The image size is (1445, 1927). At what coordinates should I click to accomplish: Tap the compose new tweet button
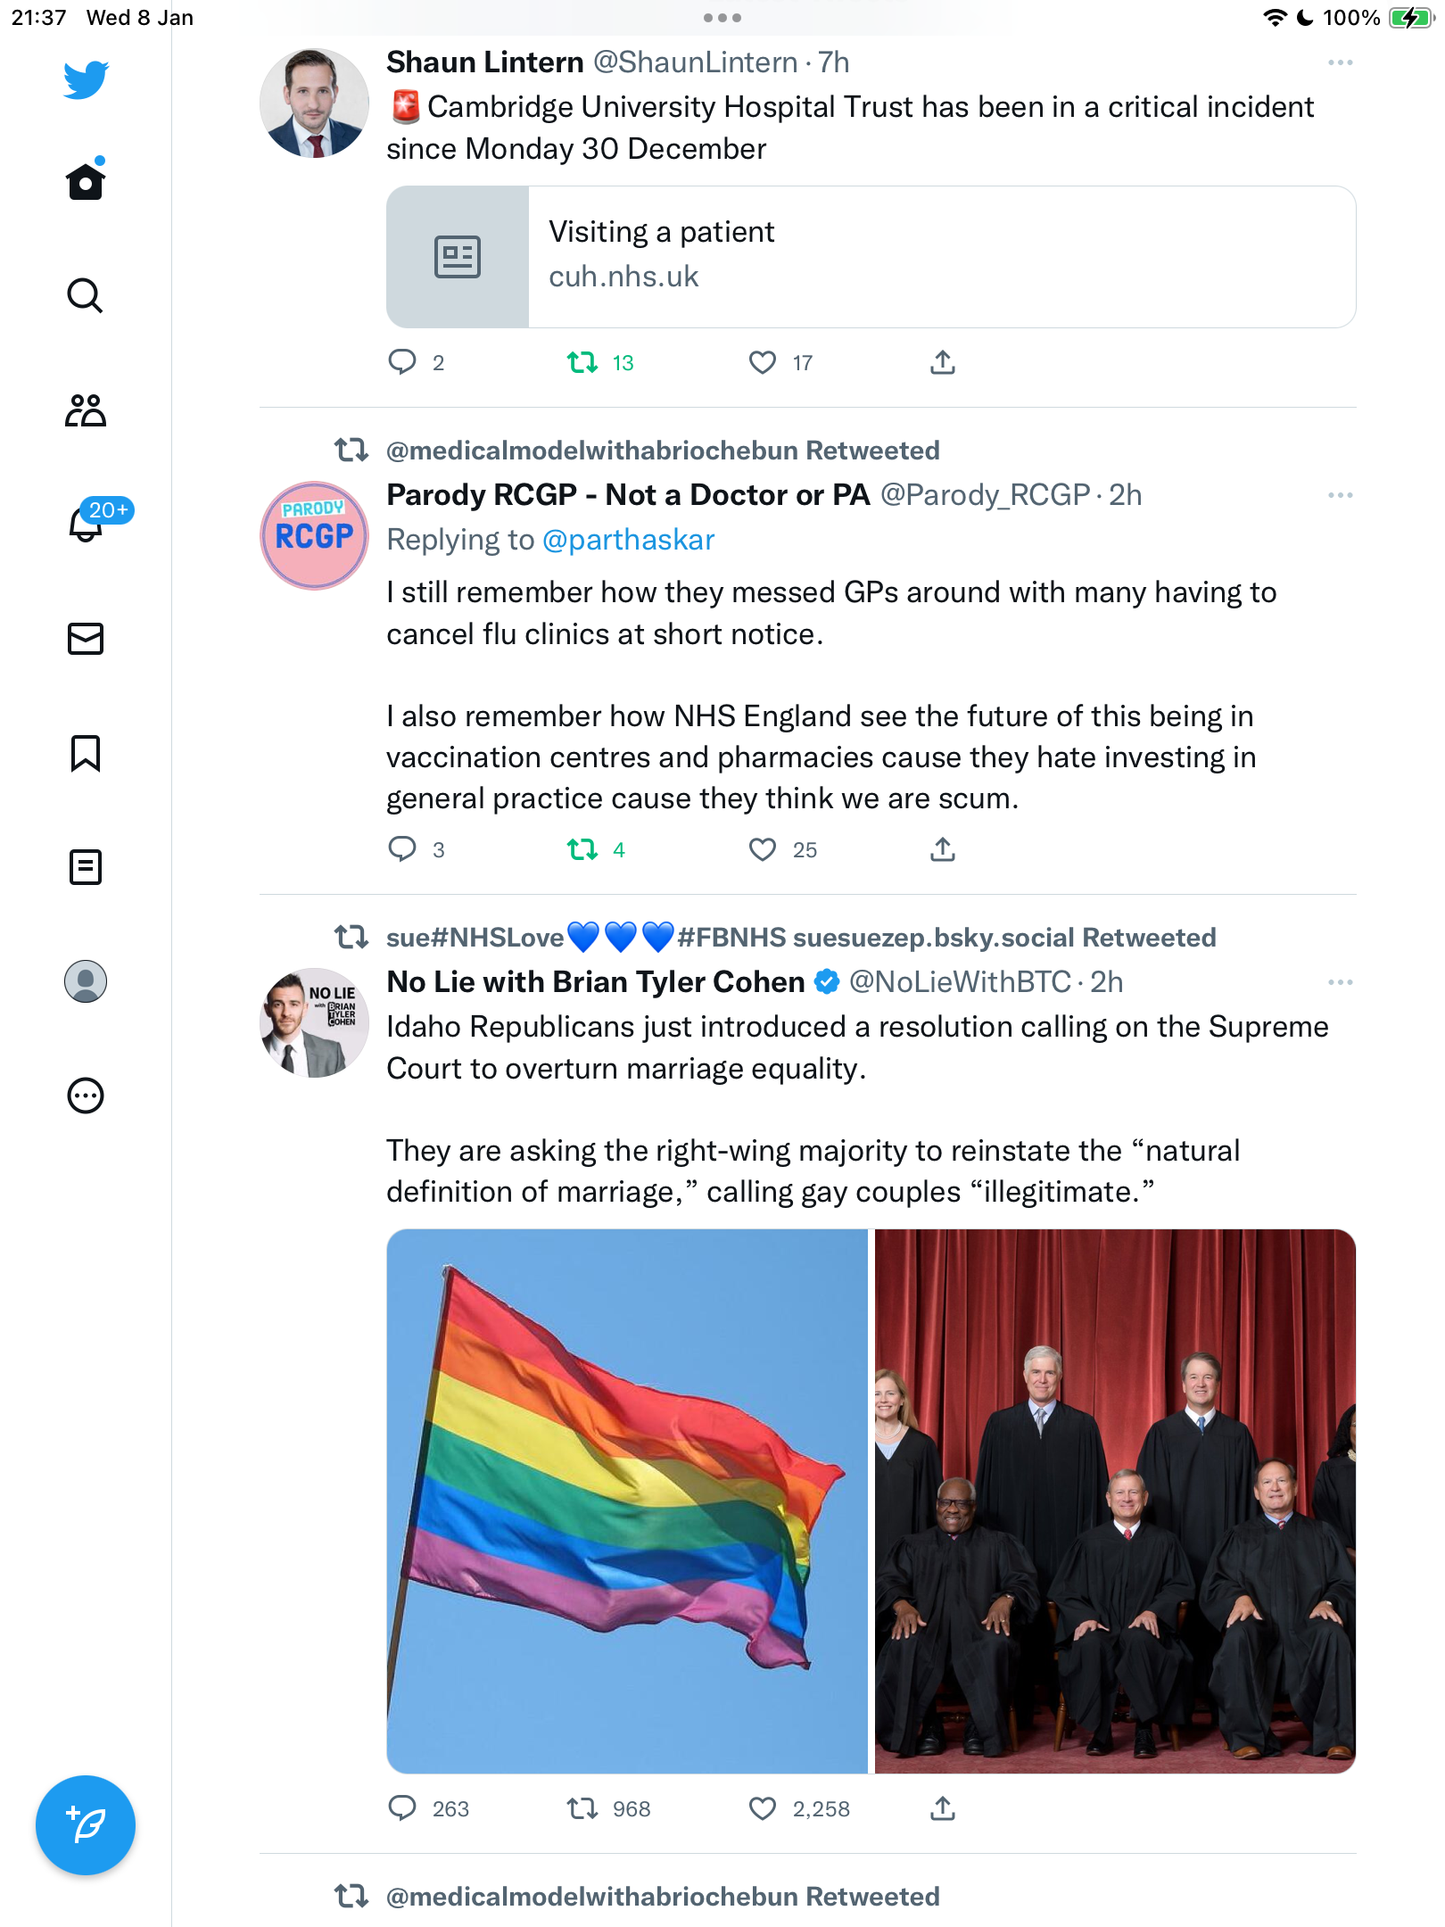pos(86,1825)
